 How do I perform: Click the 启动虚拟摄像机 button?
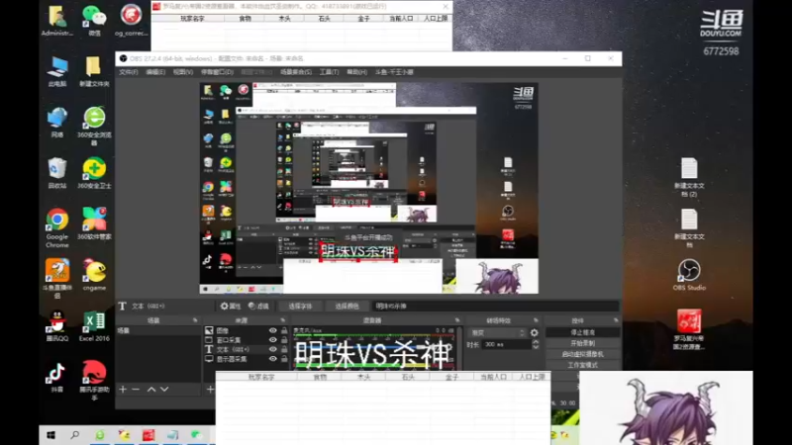click(x=582, y=354)
